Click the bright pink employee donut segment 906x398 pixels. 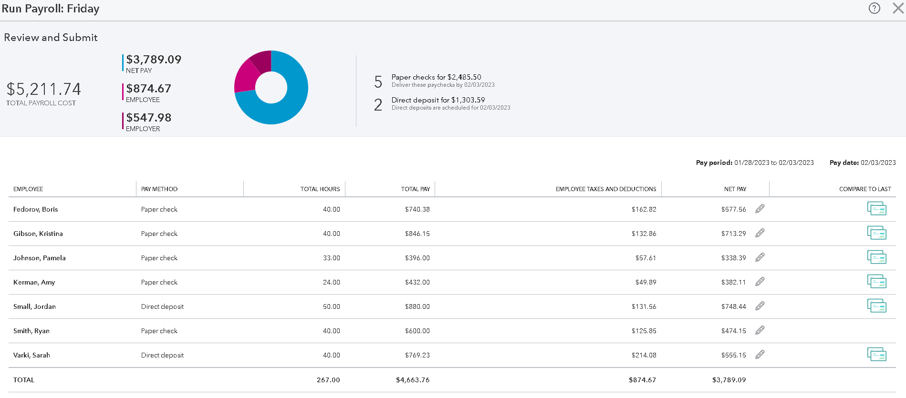pos(245,78)
